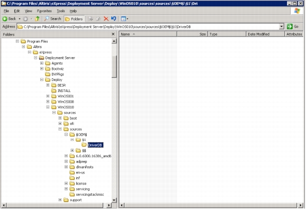Click the green Go button
The height and width of the screenshot is (209, 306).
pyautogui.click(x=293, y=26)
